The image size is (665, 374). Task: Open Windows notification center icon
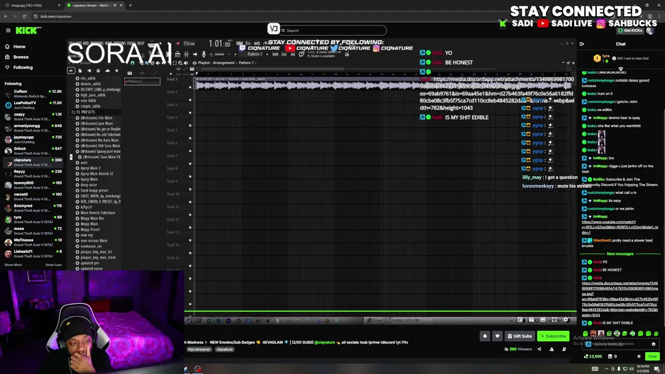(x=656, y=369)
